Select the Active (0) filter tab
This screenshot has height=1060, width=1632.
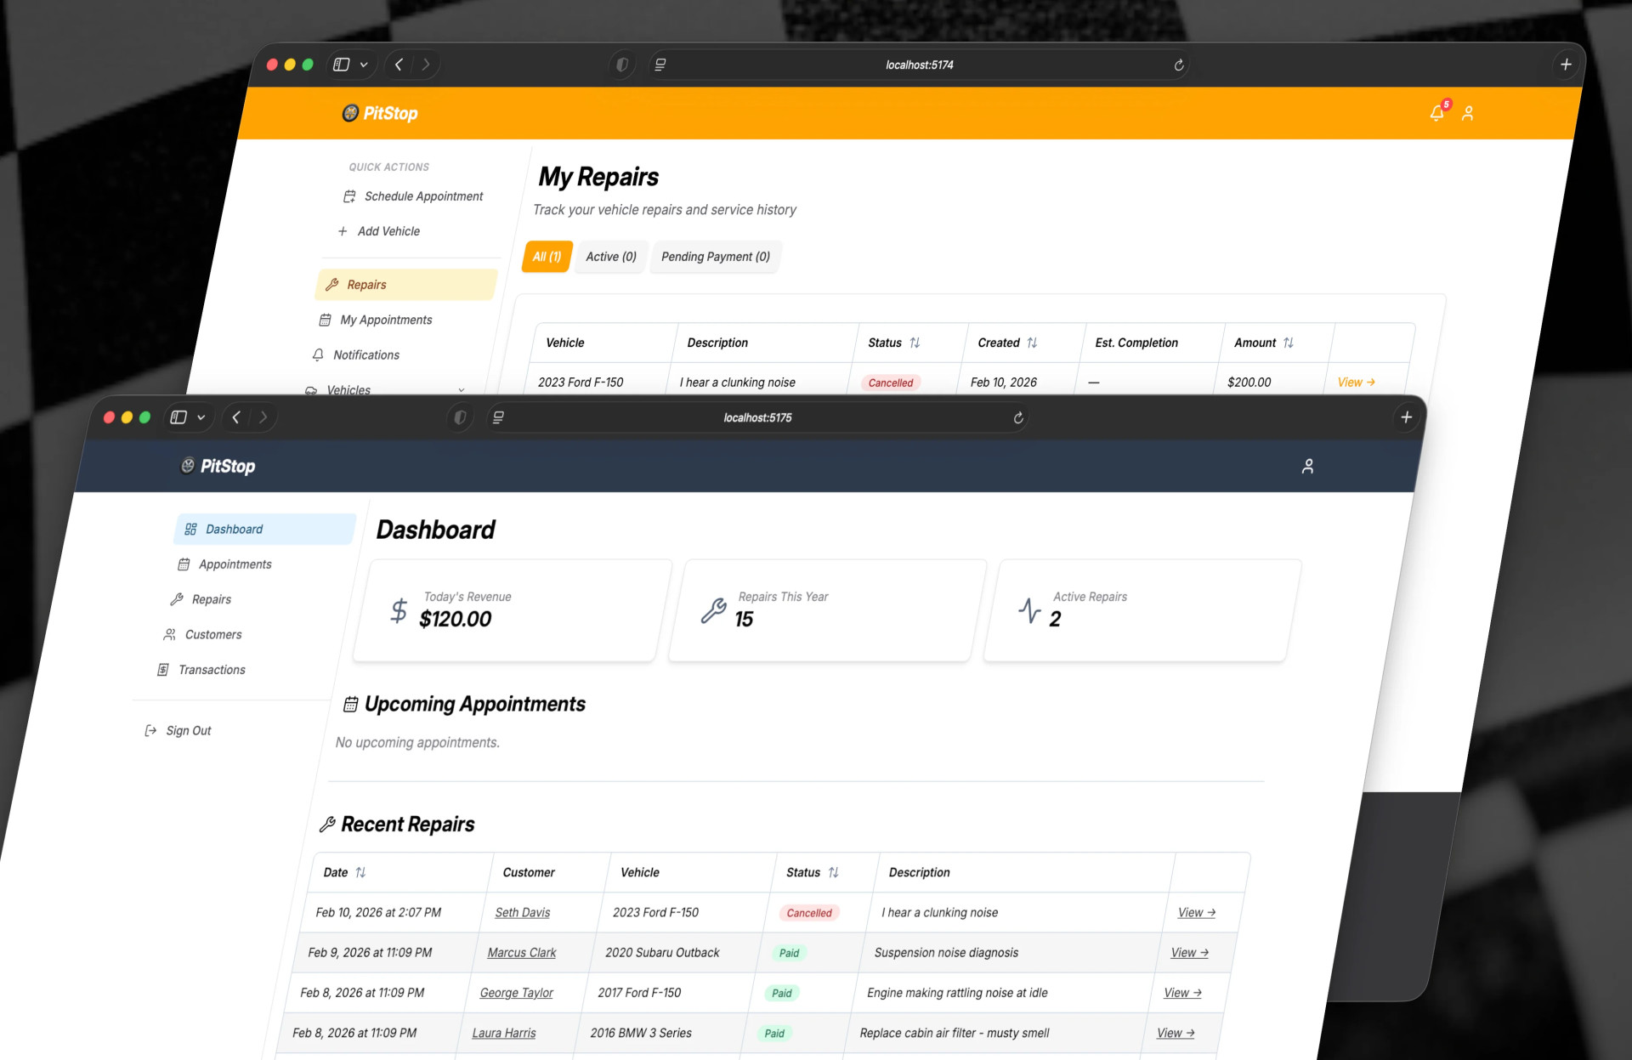point(610,257)
